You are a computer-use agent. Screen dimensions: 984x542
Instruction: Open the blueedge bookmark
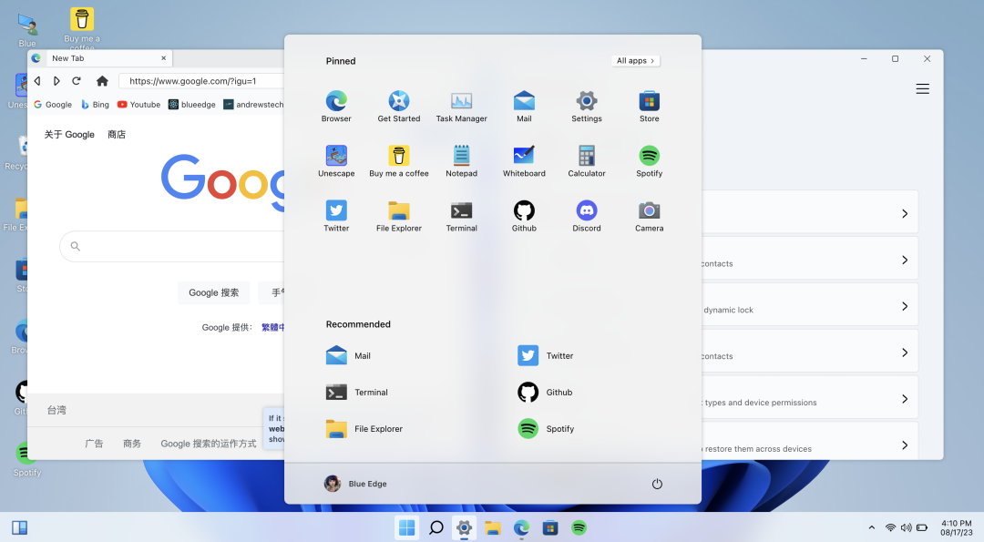pos(192,105)
